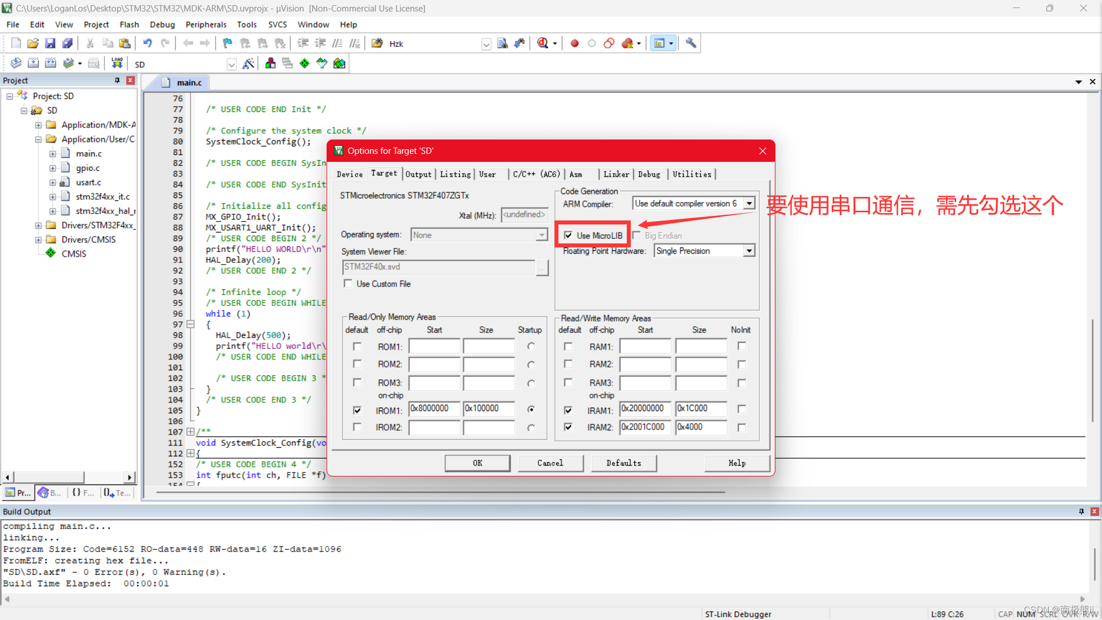Click the Open file toolbar icon
Screen dimensions: 1102x620
pyautogui.click(x=33, y=44)
